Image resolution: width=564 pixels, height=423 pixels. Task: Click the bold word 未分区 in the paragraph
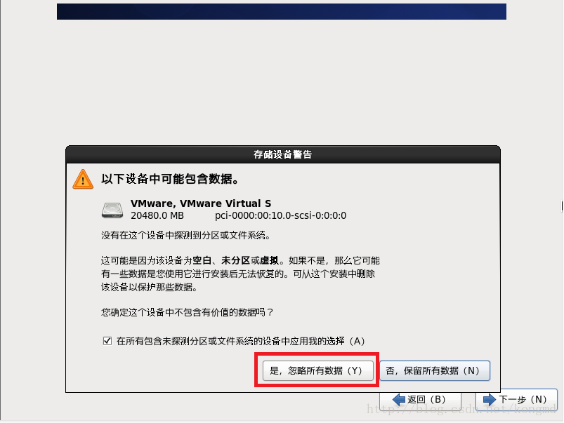point(235,260)
